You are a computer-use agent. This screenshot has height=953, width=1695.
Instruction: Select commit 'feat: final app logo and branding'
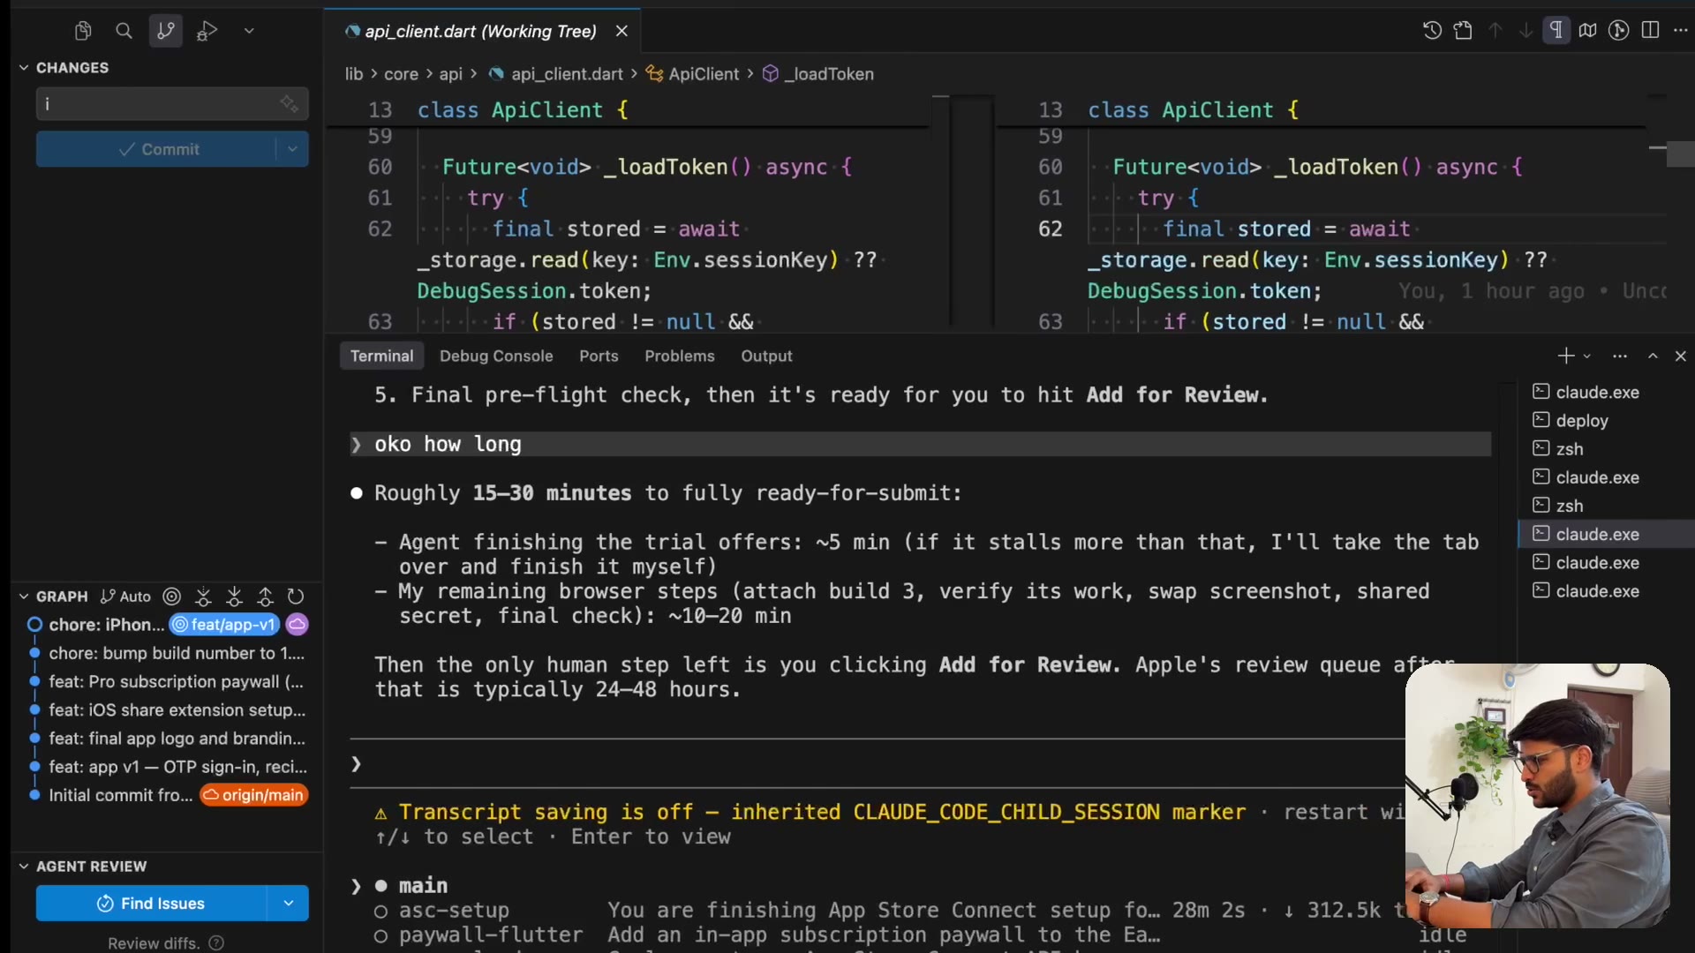177,739
